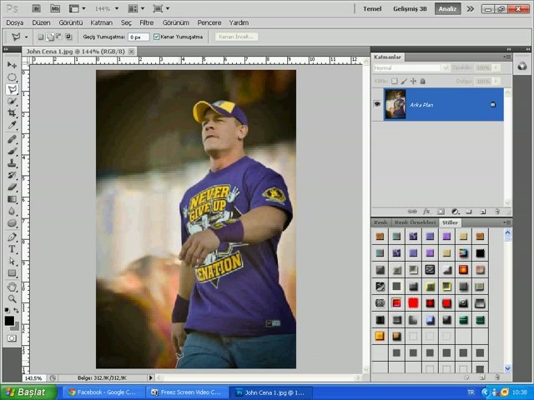
Task: Open the Görüntü menu
Action: 70,22
